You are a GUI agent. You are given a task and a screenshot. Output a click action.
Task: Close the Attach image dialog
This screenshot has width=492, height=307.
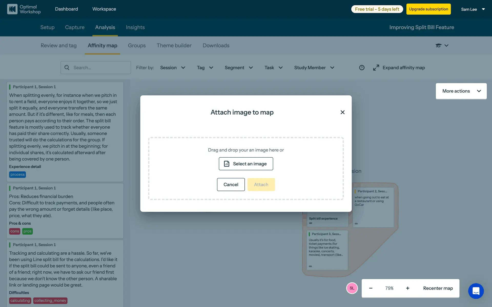[x=342, y=112]
